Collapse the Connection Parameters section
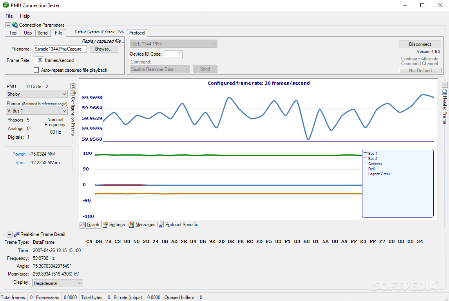This screenshot has width=449, height=301. 9,25
